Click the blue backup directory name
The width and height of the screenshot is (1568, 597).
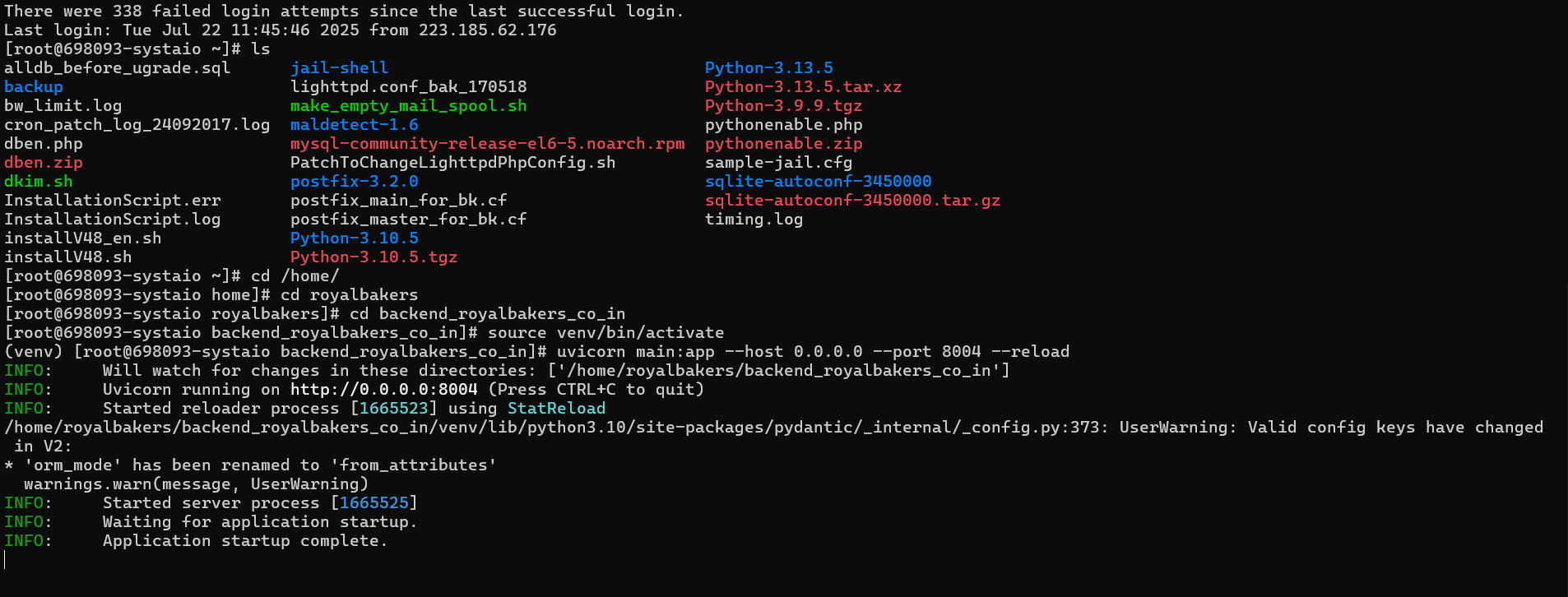[x=34, y=87]
